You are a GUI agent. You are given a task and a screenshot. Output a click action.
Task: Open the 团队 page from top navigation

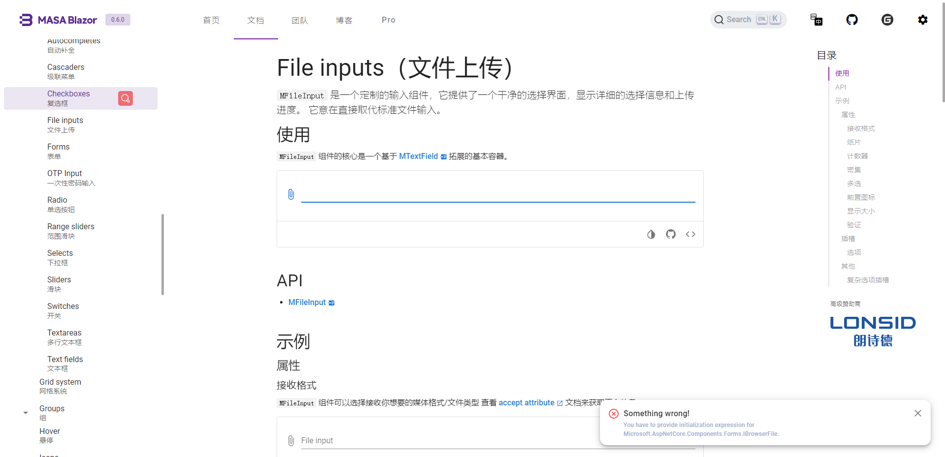300,20
